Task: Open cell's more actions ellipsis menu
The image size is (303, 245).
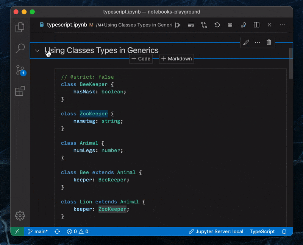Action: [x=258, y=42]
